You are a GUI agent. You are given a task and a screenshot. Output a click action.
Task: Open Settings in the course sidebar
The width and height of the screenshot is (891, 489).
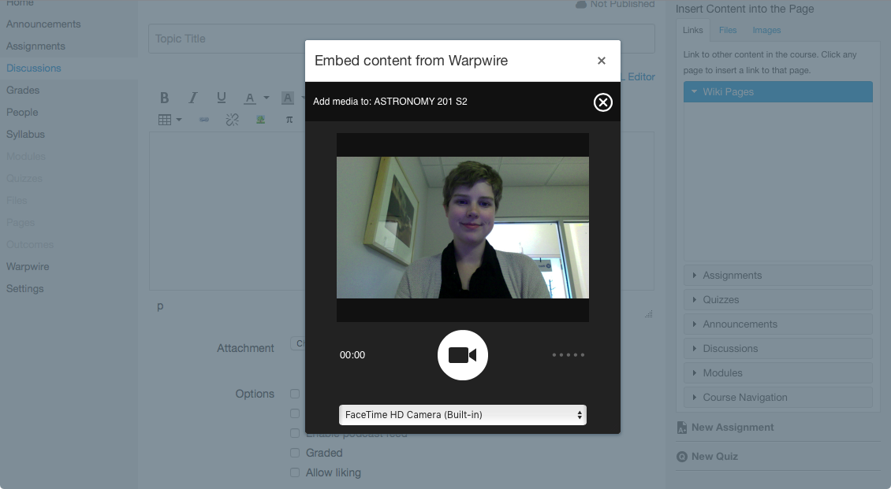[25, 289]
